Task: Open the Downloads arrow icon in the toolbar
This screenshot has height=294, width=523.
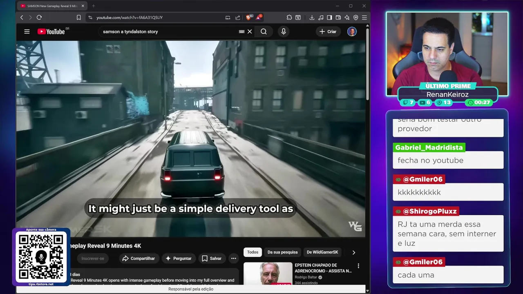Action: tap(312, 18)
